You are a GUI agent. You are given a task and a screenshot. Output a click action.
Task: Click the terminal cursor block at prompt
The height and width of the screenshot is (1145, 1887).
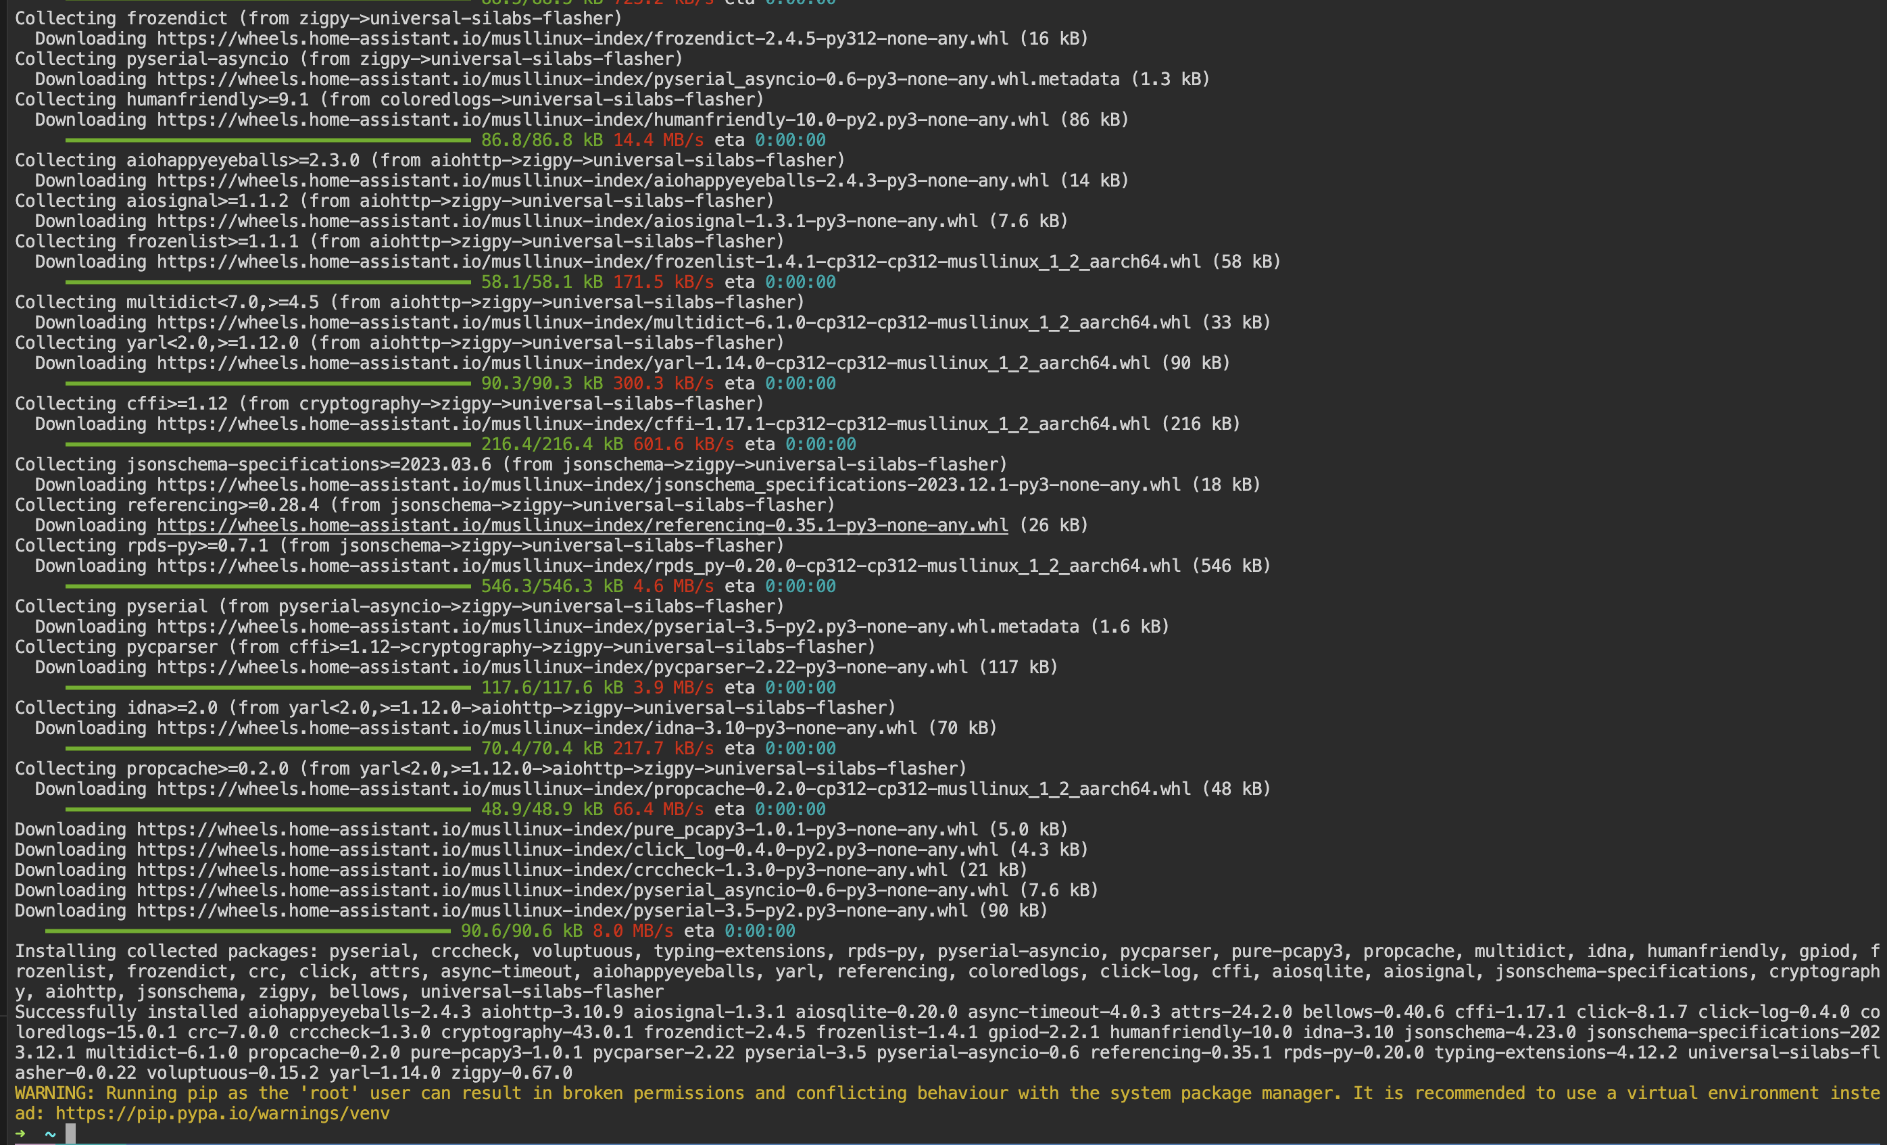(x=70, y=1134)
